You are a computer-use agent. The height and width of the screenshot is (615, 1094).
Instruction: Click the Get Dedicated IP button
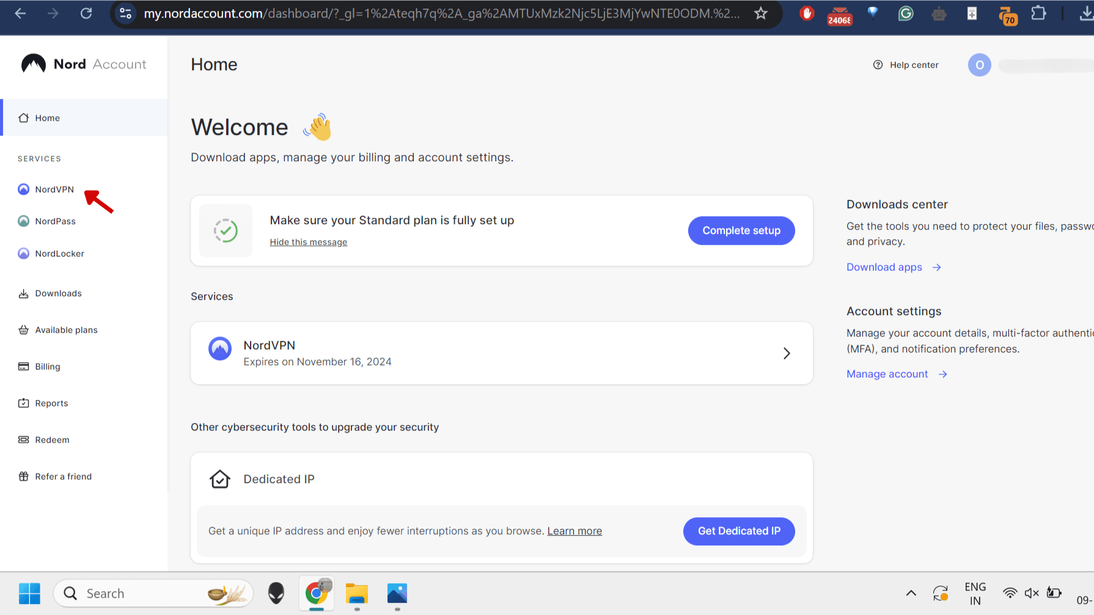coord(739,531)
